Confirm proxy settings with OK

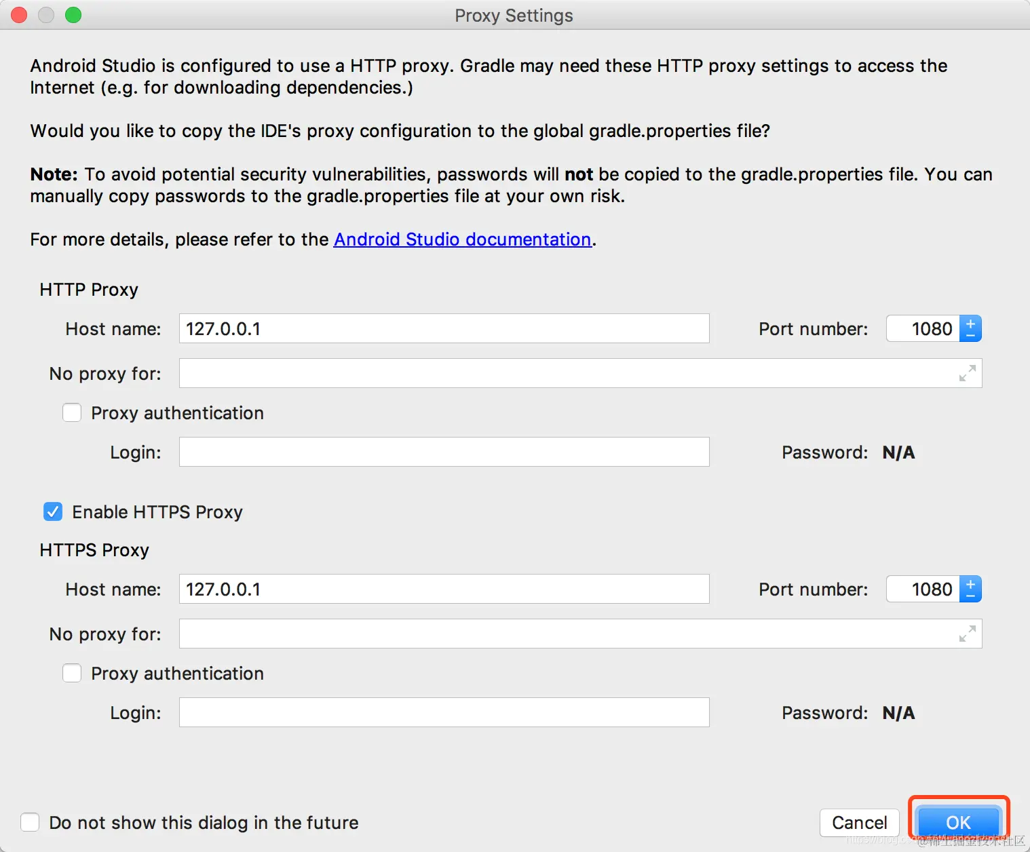(957, 822)
